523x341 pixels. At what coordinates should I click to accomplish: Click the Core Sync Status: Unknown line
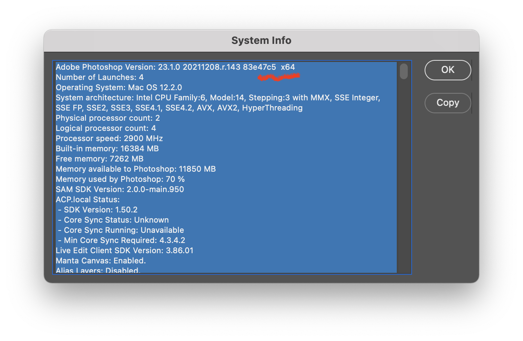coord(113,220)
